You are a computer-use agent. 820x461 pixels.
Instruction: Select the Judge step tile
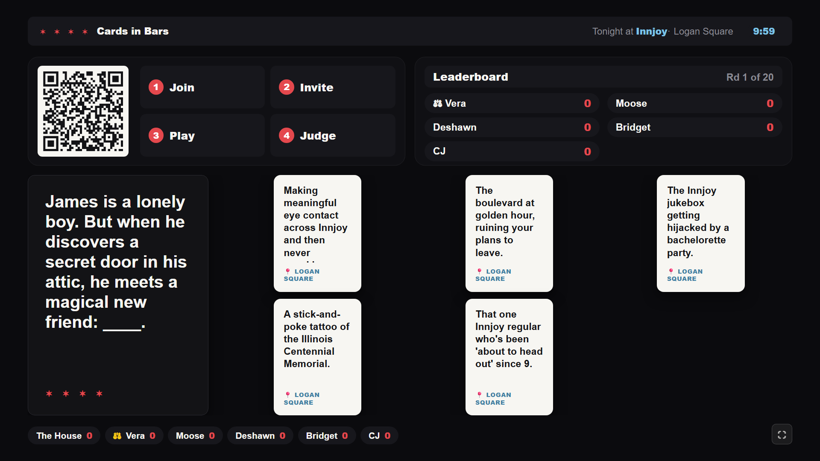tap(333, 135)
